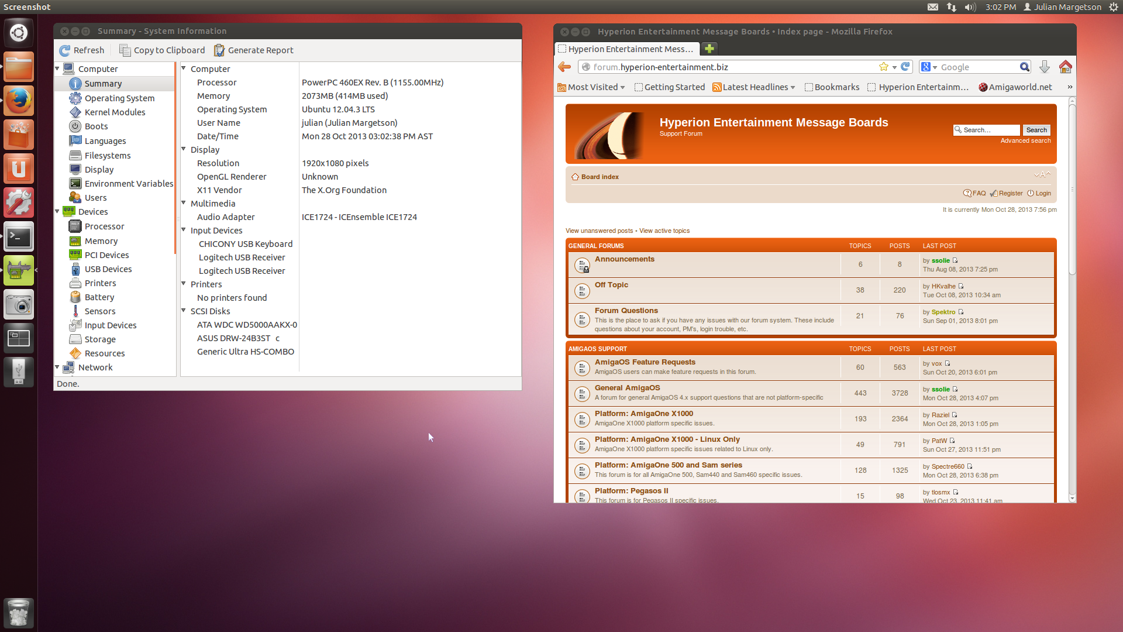Open the search engine selector dropdown
Screen dimensions: 1123x632
coord(929,67)
